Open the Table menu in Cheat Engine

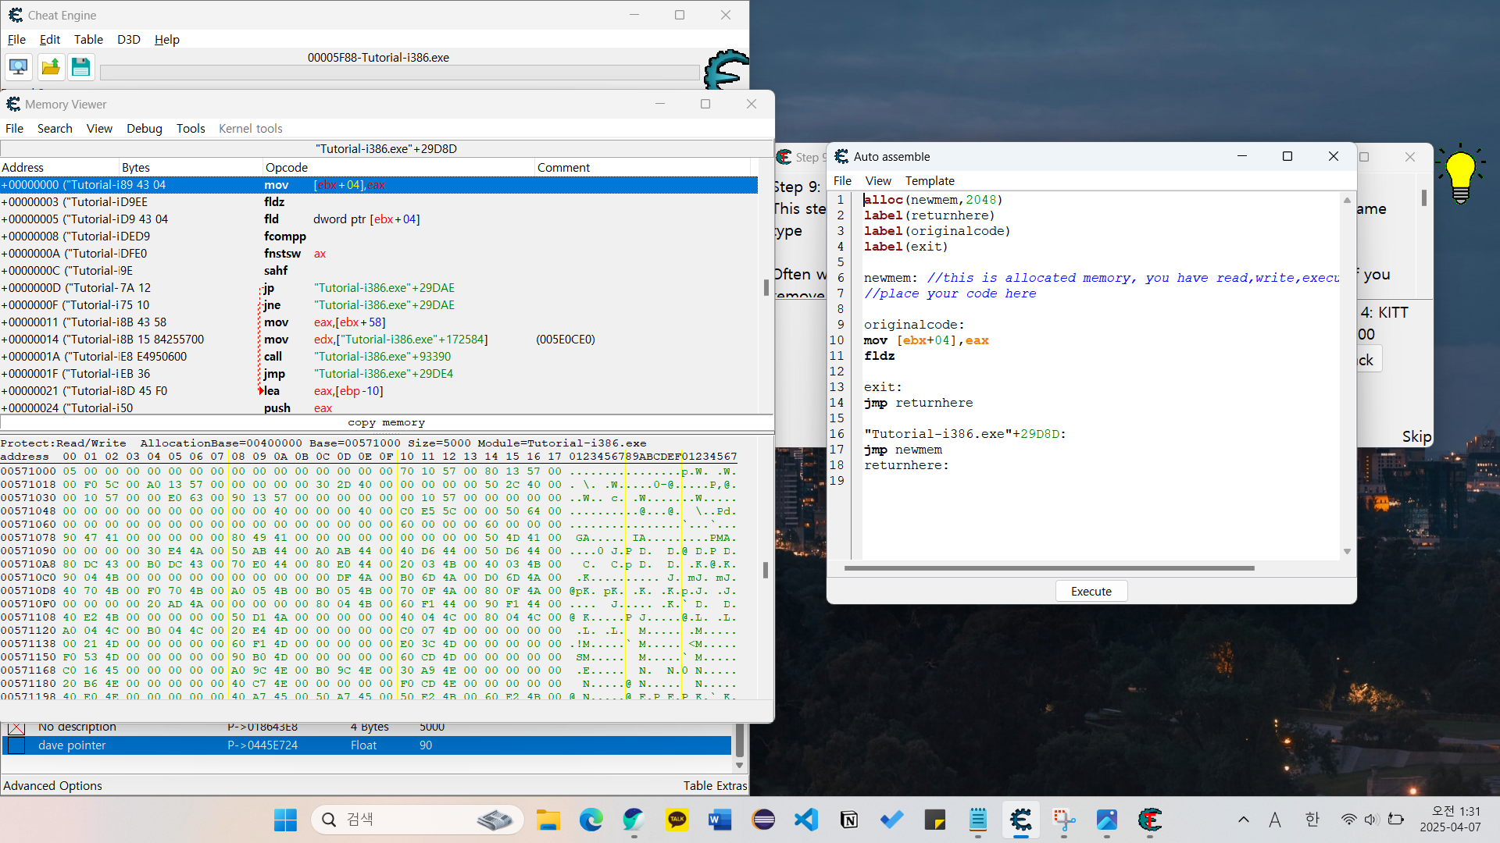(x=88, y=40)
